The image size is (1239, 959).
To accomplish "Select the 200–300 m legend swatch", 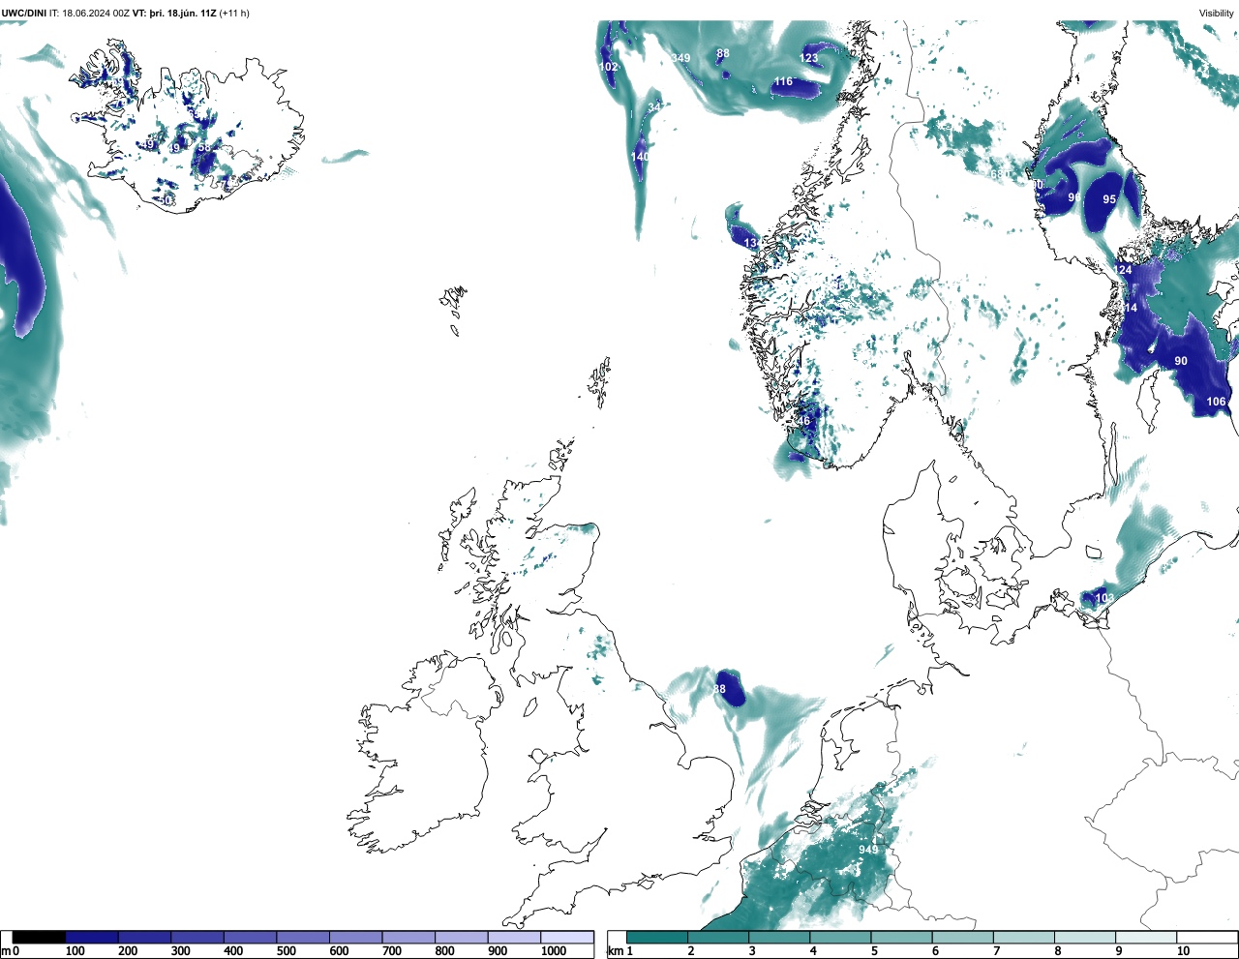I will [x=144, y=937].
